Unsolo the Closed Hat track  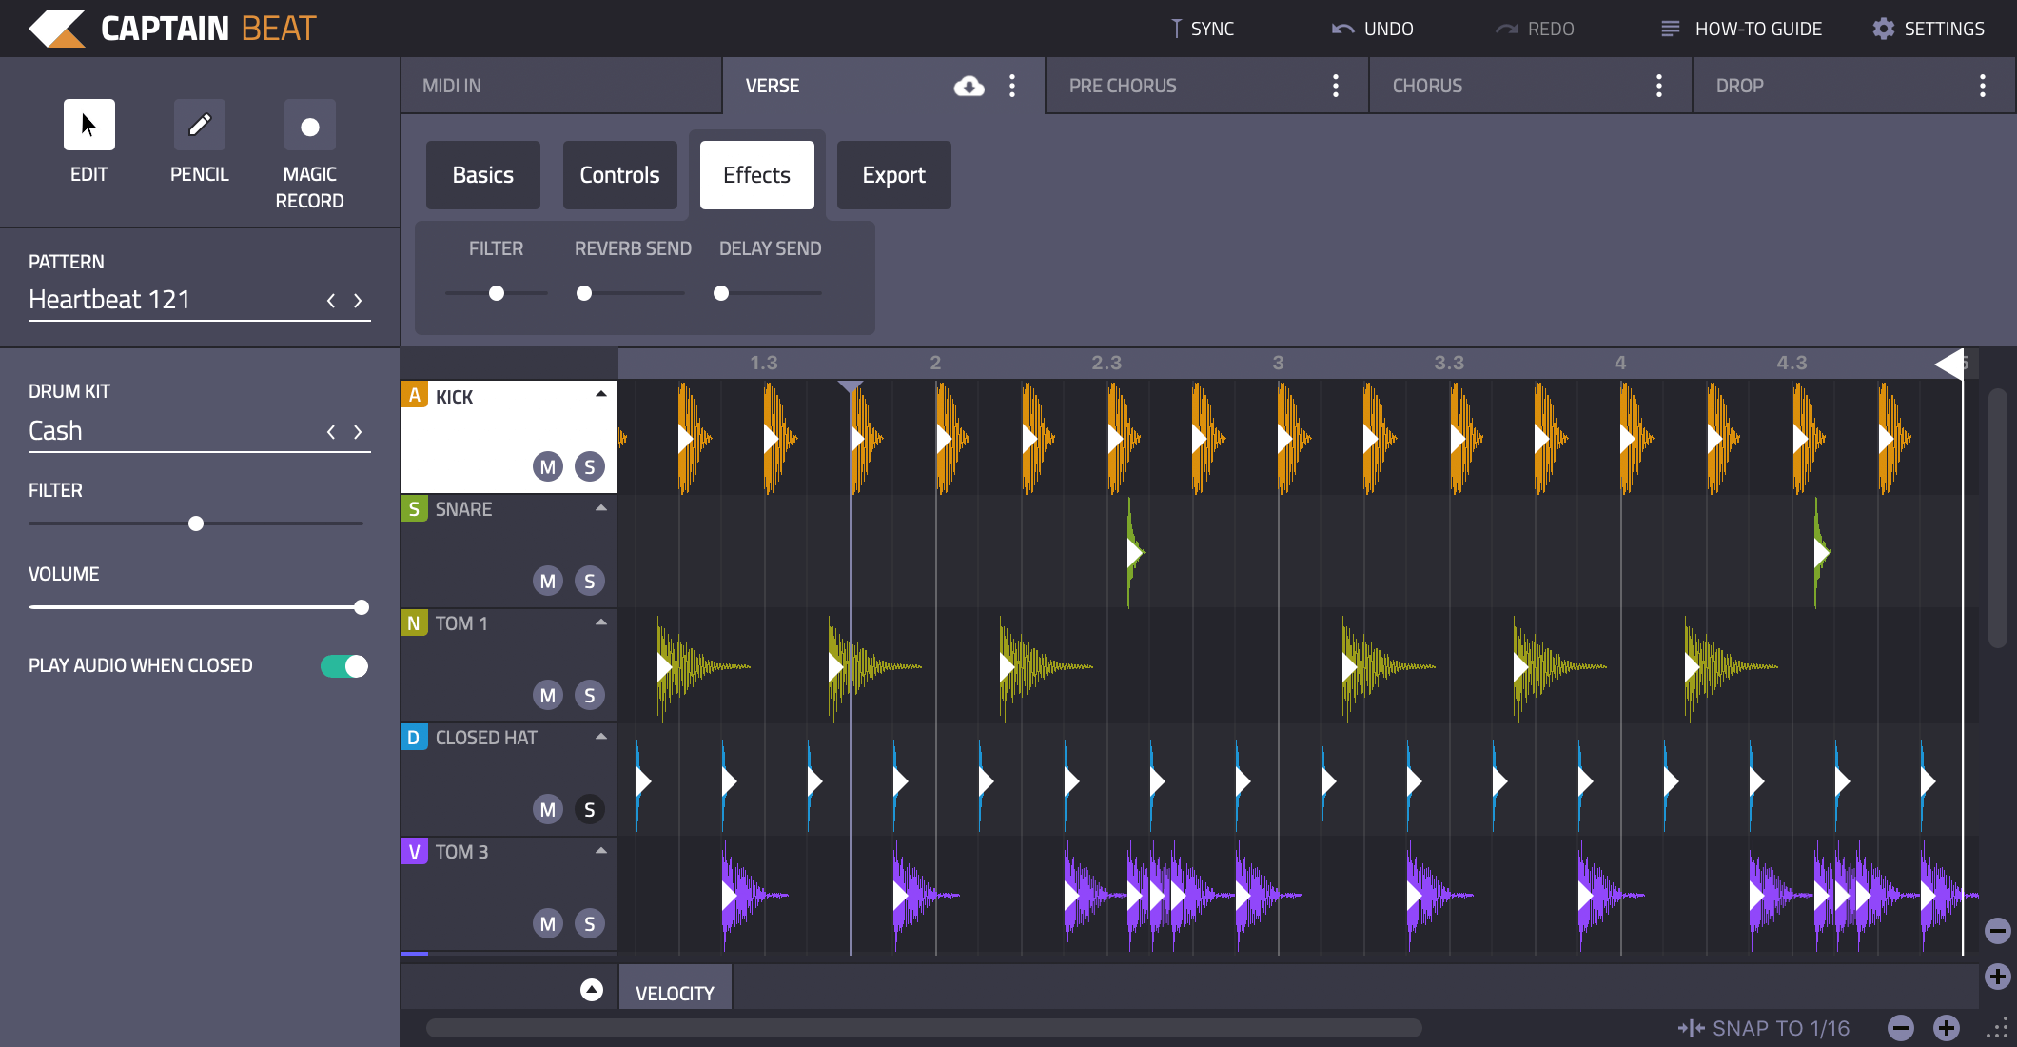590,809
